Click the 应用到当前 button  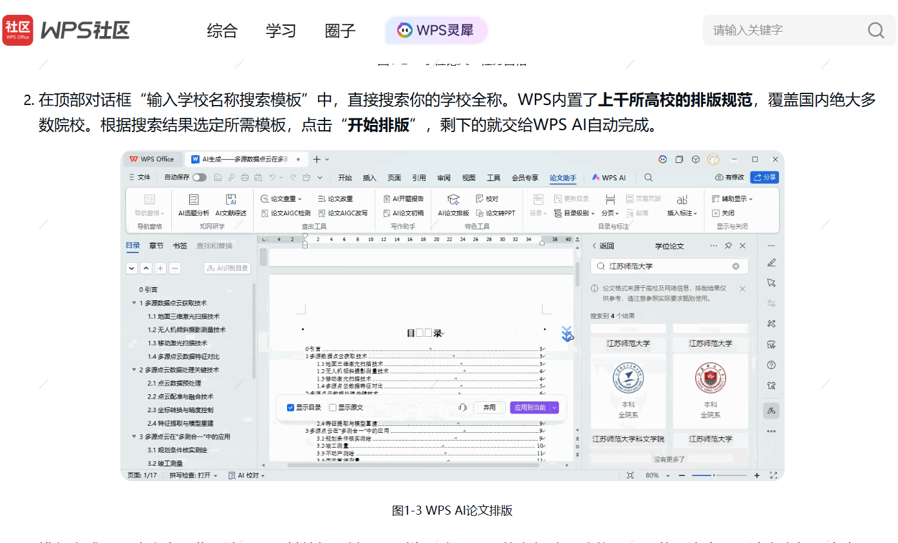click(530, 408)
